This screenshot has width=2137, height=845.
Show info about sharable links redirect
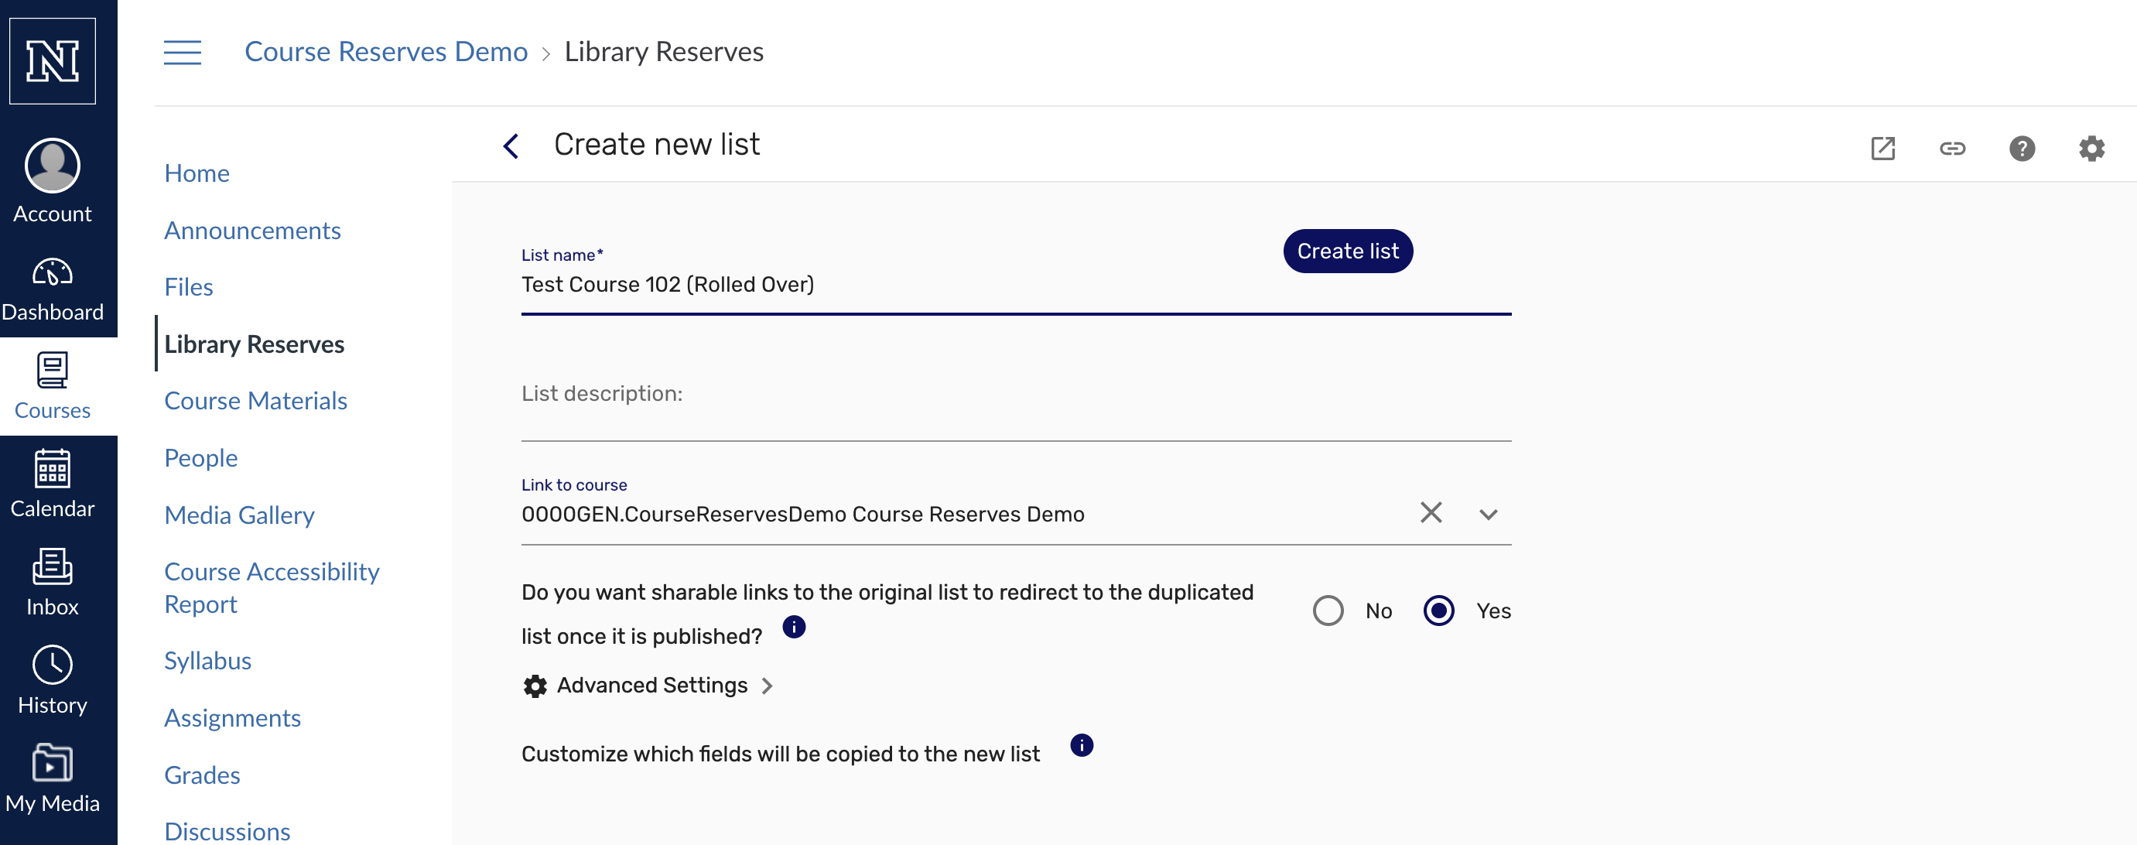(x=793, y=627)
